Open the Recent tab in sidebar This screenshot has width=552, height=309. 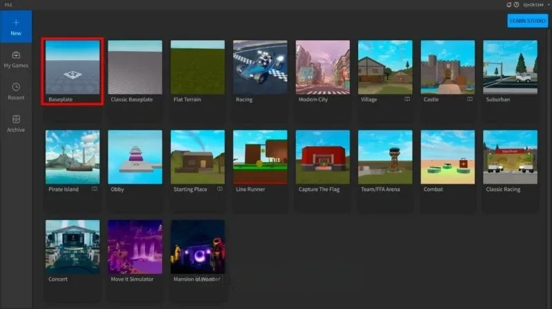tap(16, 92)
